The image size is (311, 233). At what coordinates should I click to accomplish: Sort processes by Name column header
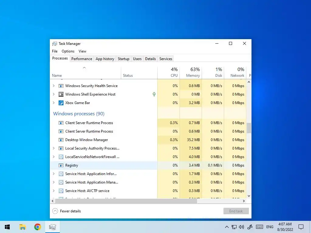85,73
